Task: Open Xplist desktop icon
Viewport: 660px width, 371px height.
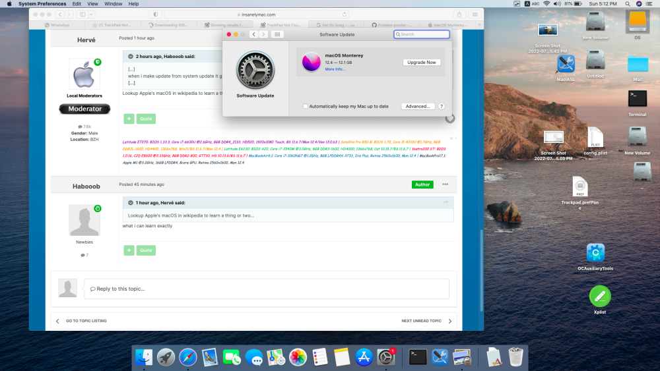Action: click(600, 296)
